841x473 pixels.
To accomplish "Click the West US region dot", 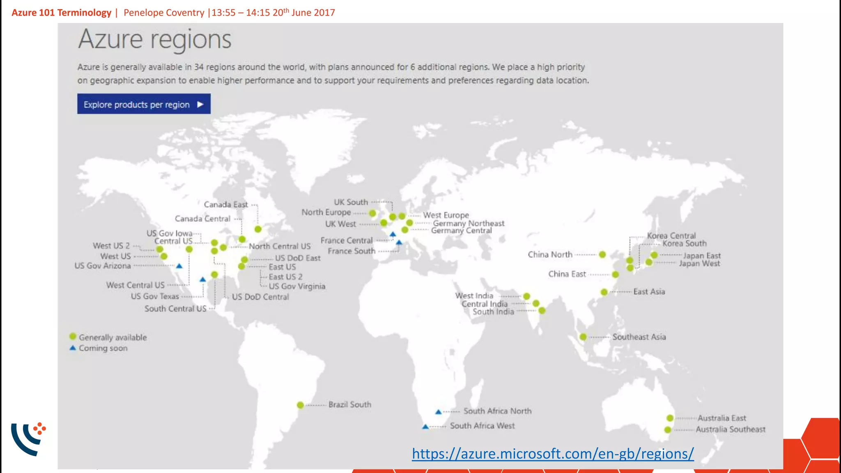I will pos(164,257).
